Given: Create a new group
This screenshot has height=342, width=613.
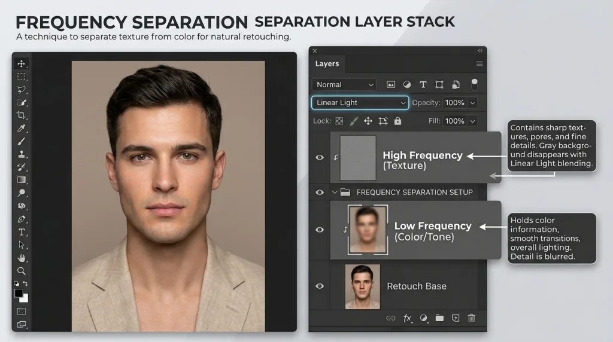Looking at the screenshot, I should point(439,318).
